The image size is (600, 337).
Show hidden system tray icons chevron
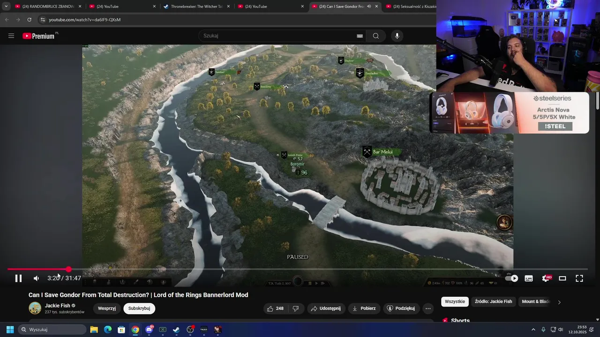[x=533, y=330]
